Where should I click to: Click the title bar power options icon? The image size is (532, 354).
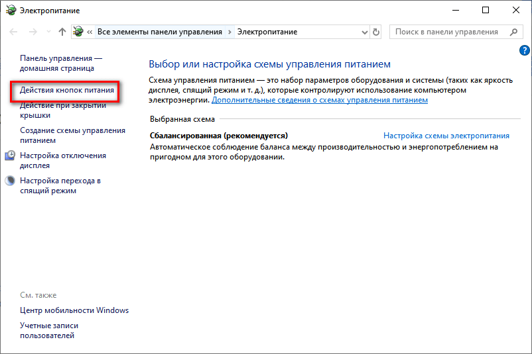point(11,11)
